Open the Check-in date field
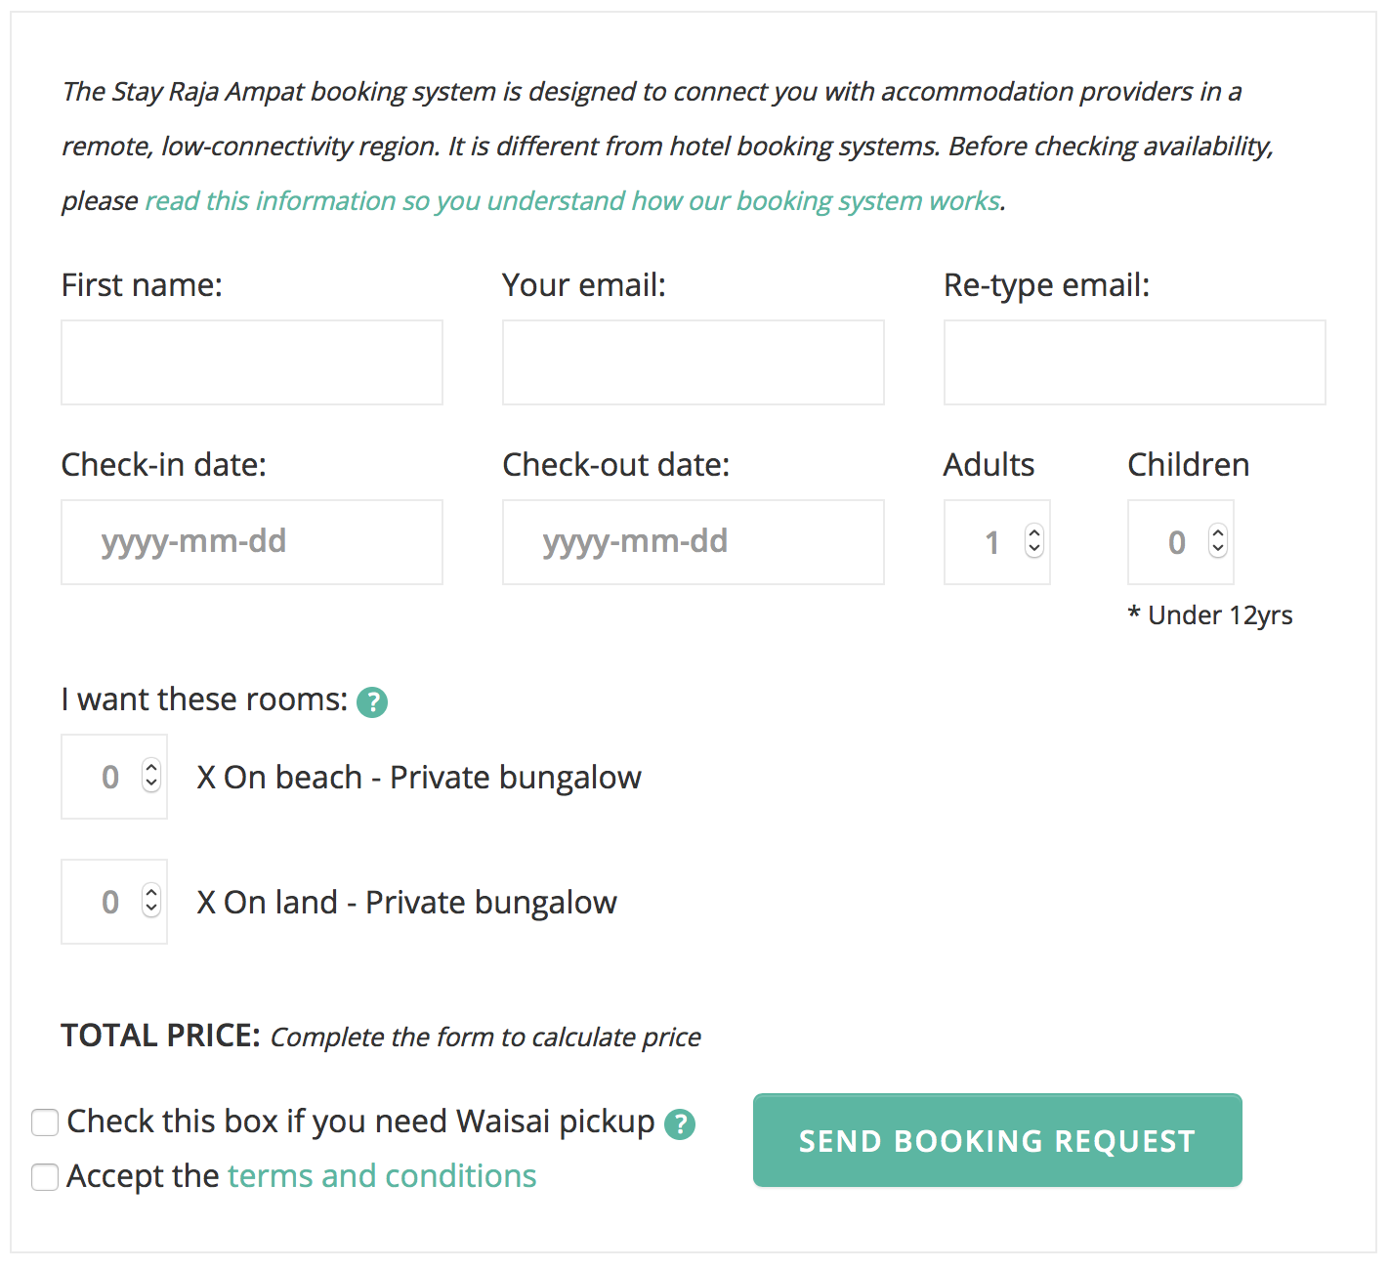Screen dimensions: 1389x1270 point(252,542)
